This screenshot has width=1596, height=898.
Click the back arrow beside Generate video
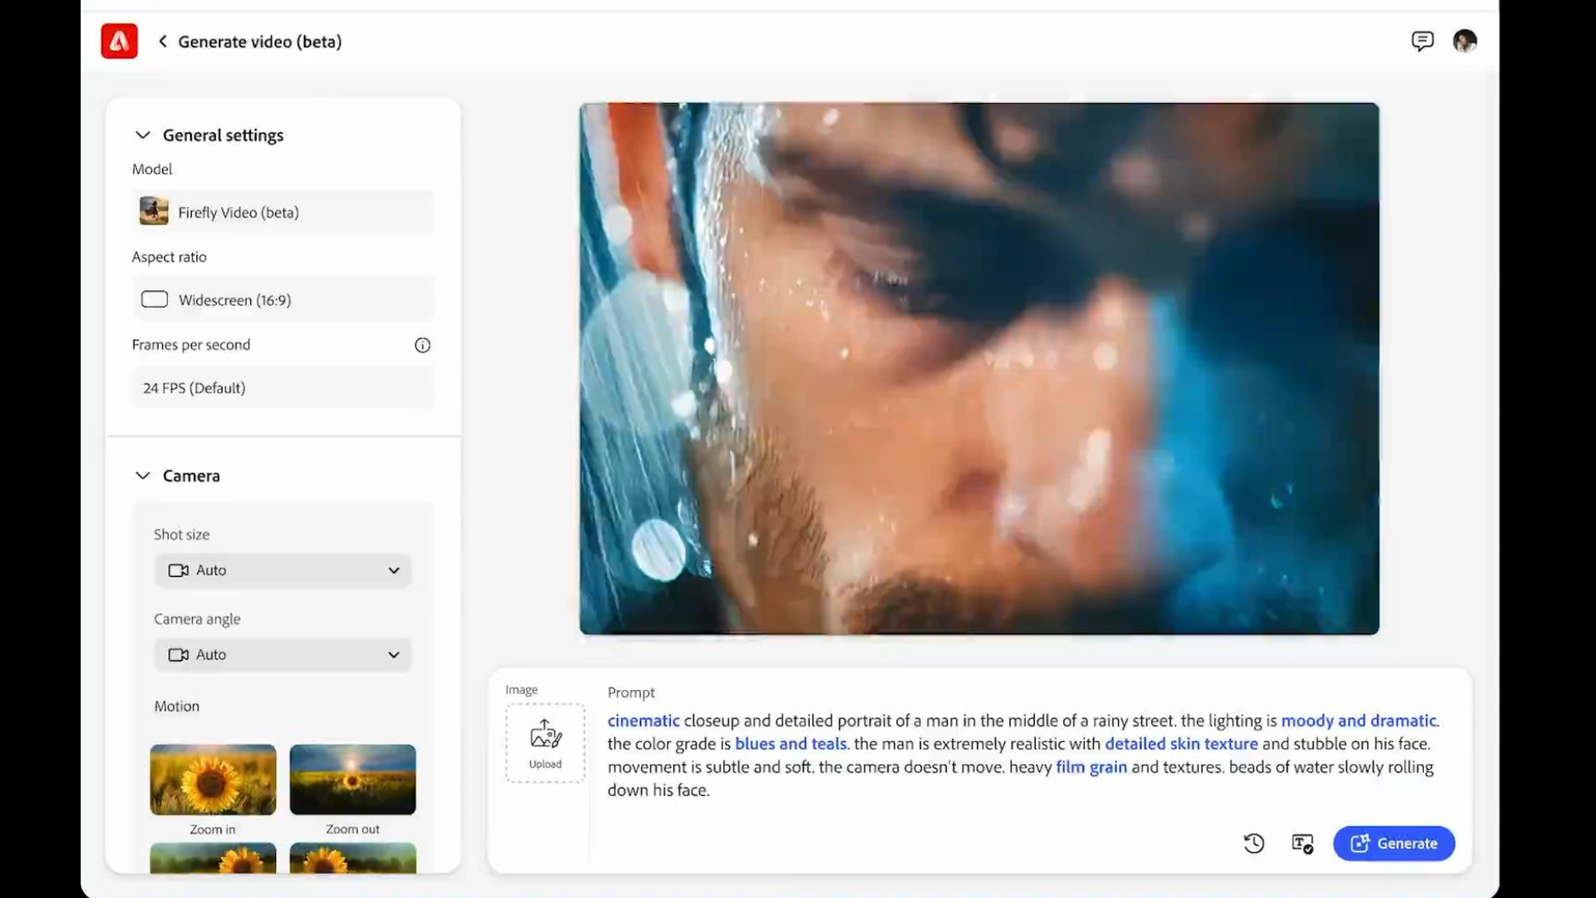[x=163, y=41]
